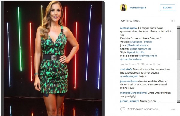180x116 pixels.
Task: Click the SEGUIR follow button
Action: point(168,8)
